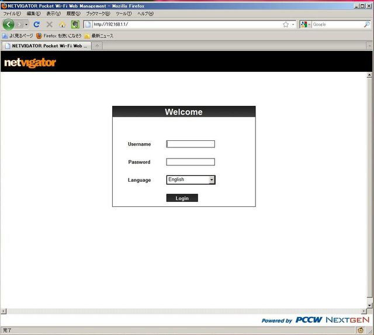Click the Username input field

(x=191, y=144)
